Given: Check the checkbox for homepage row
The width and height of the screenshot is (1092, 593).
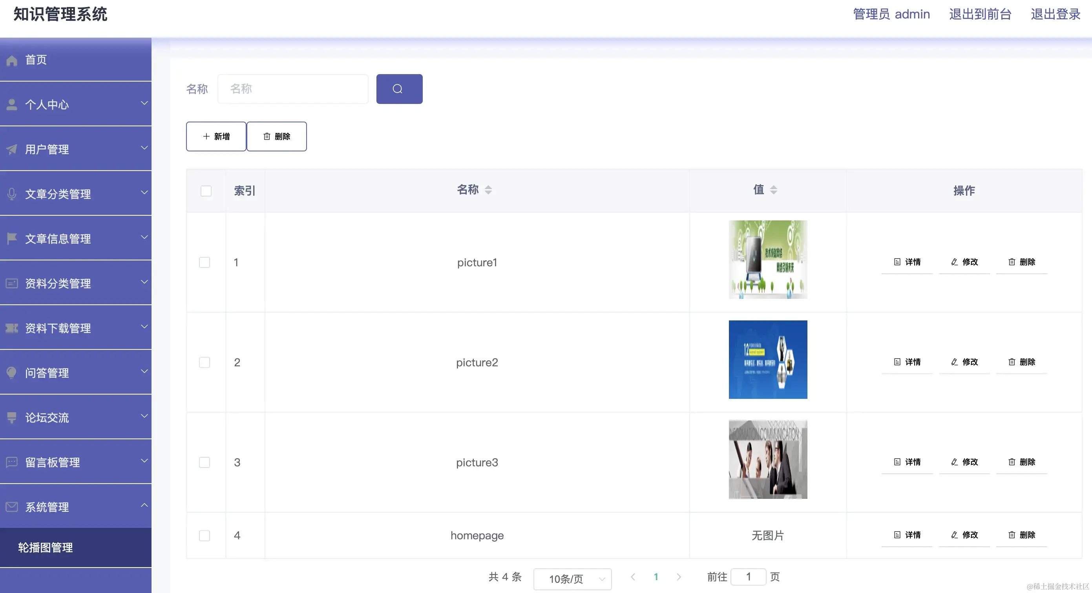Looking at the screenshot, I should (x=205, y=535).
